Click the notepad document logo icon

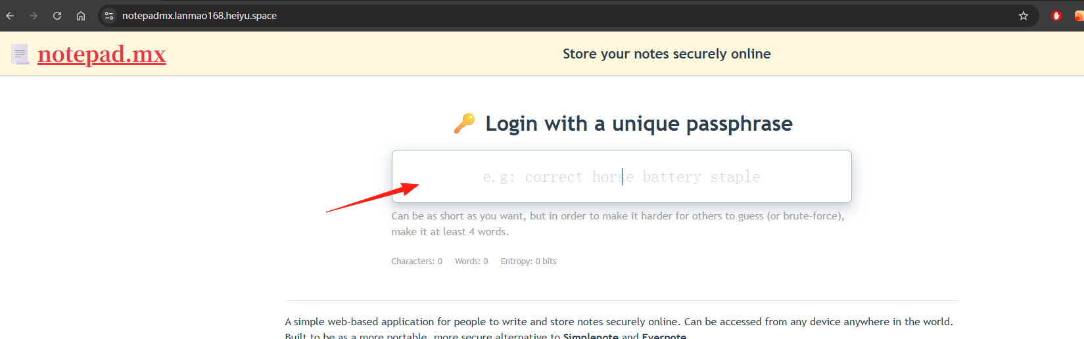pos(20,54)
